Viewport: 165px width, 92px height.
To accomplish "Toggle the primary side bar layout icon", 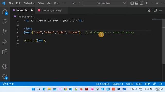I will coord(132,3).
